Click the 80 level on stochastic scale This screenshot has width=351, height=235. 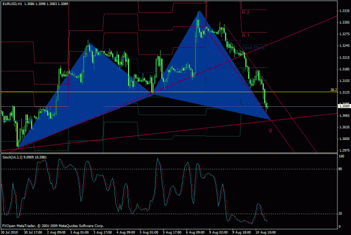[340, 169]
